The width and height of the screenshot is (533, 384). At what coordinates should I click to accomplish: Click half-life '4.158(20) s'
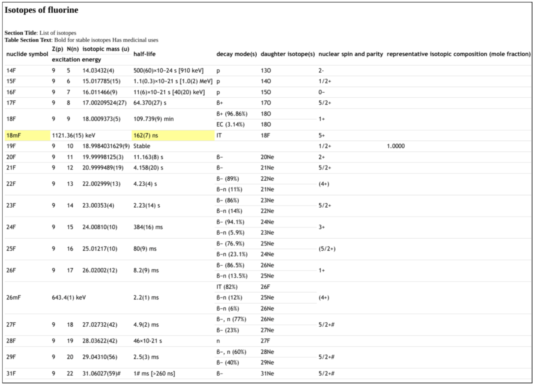coord(148,168)
